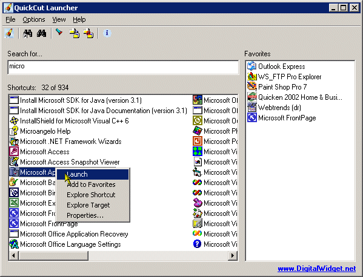Click the red PowerPoint icon beside Microsoft Po
This screenshot has height=277, width=363.
(x=197, y=141)
